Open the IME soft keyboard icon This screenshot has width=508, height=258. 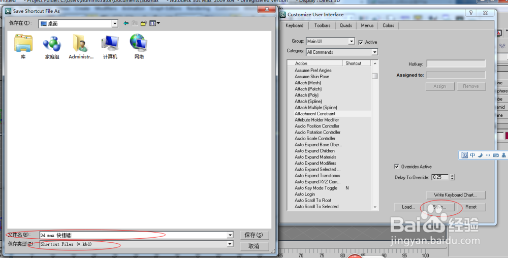pyautogui.click(x=496, y=155)
